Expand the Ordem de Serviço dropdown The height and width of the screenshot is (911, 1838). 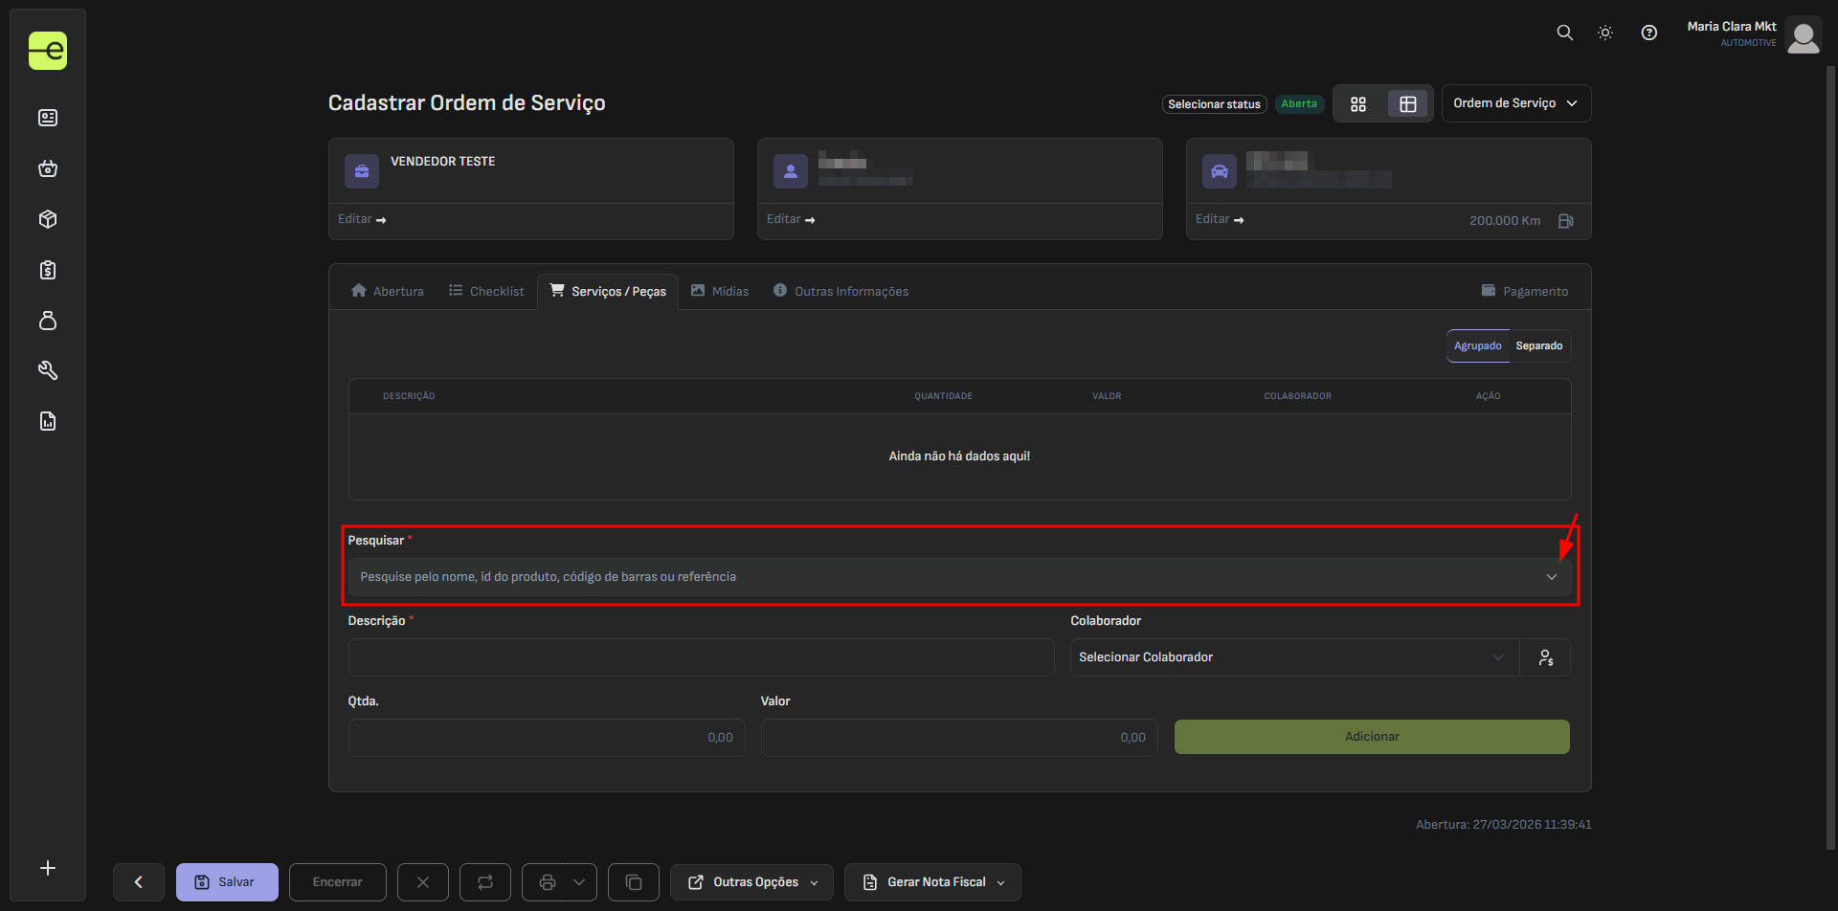click(x=1515, y=103)
